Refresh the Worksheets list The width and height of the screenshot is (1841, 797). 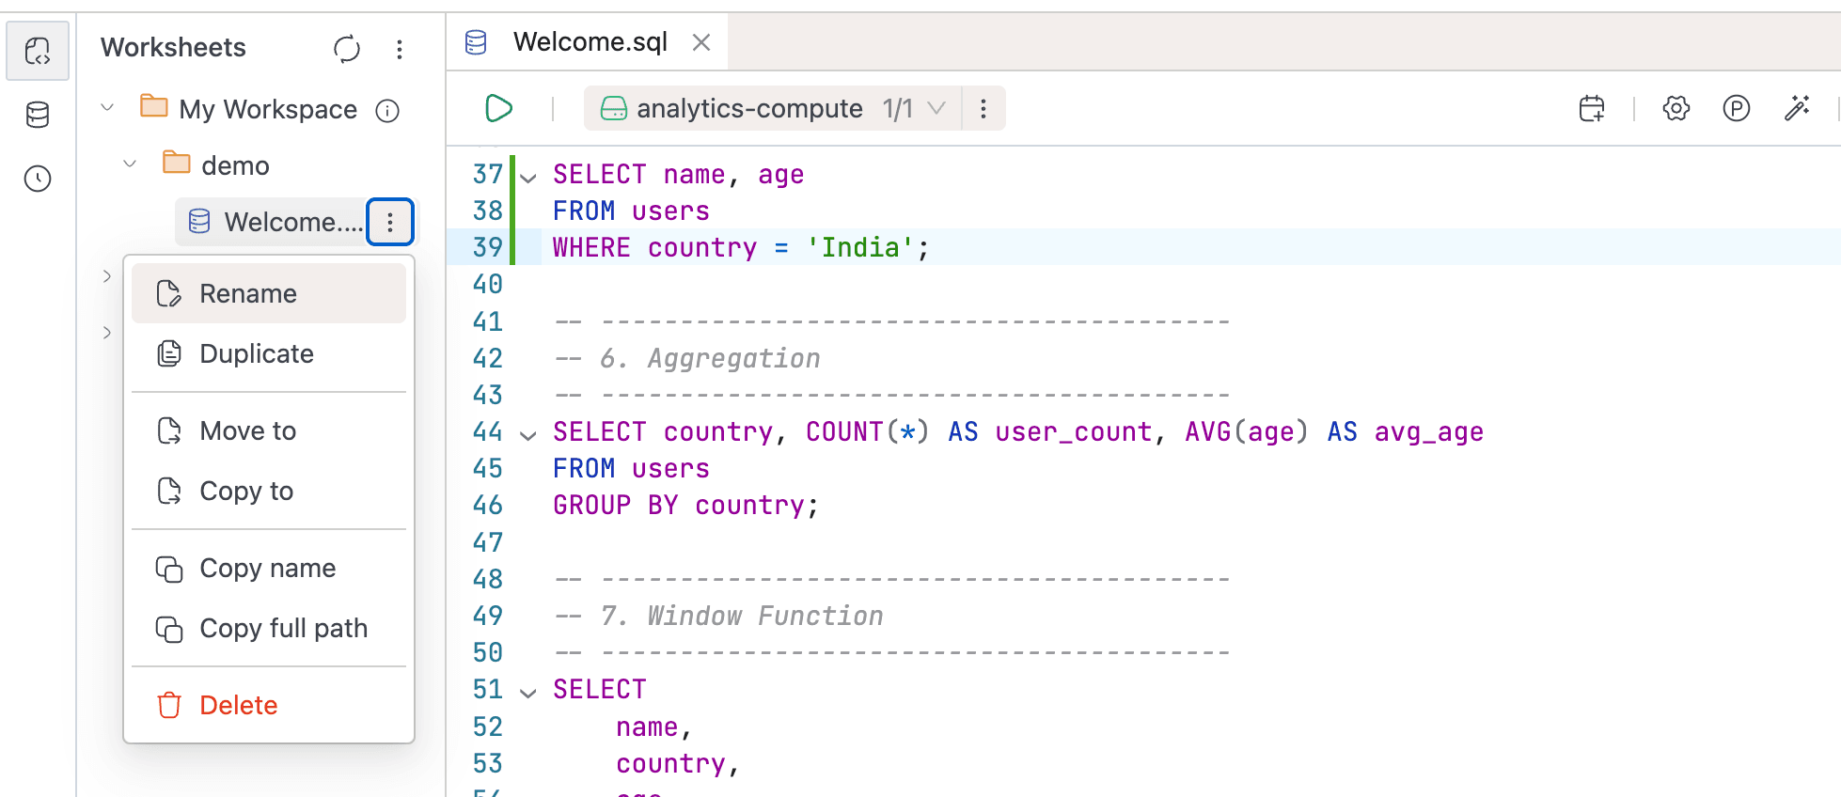pos(347,49)
